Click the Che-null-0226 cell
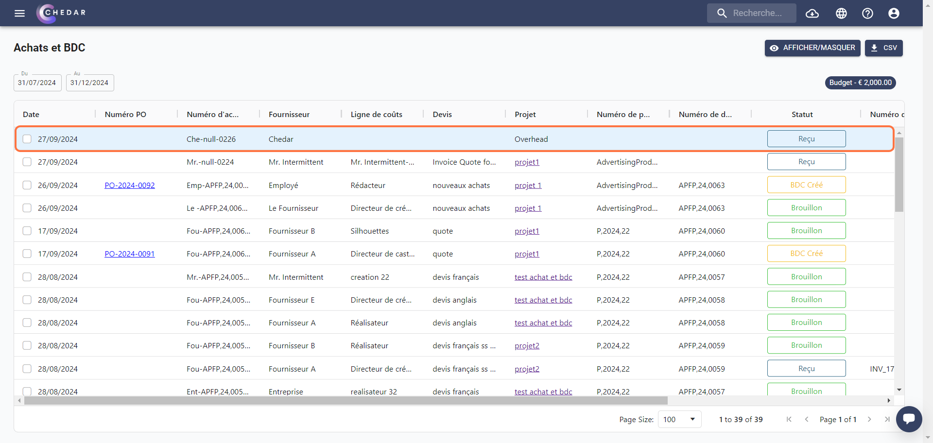The image size is (933, 443). [211, 139]
